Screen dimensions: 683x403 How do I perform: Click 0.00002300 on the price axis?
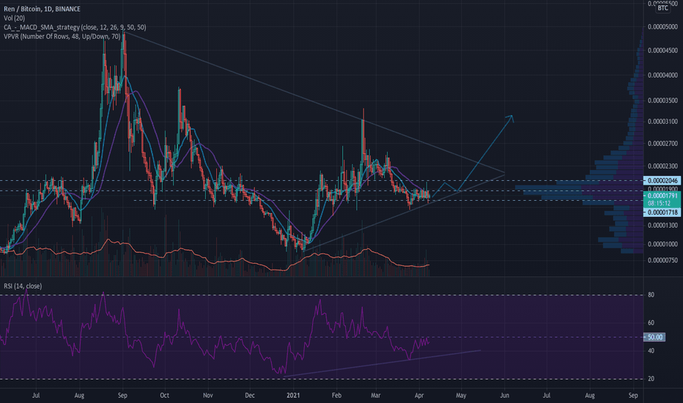[x=662, y=166]
